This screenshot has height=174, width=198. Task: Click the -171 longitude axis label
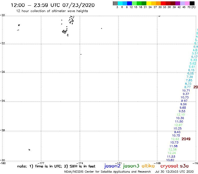pyautogui.click(x=118, y=163)
